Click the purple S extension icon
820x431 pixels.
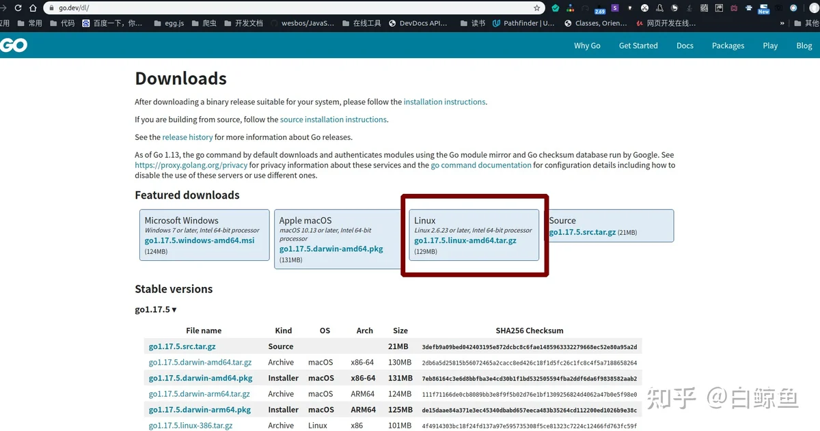coord(615,8)
